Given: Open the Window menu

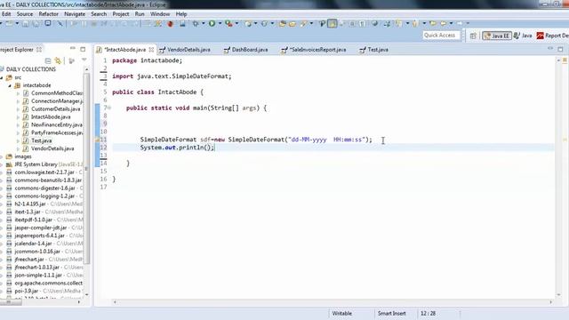Looking at the screenshot, I should pos(160,14).
